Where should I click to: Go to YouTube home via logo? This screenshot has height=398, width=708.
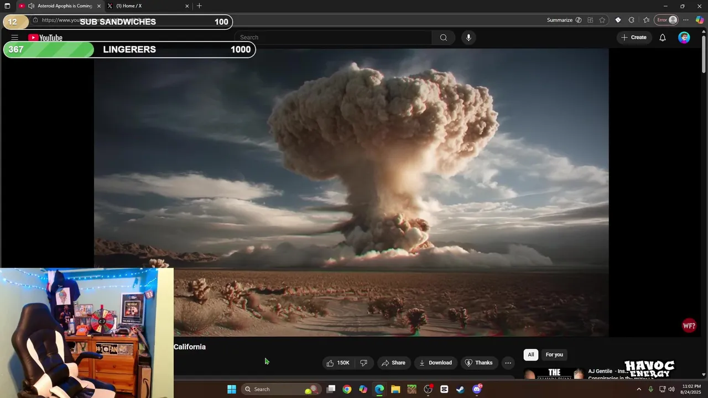point(45,38)
